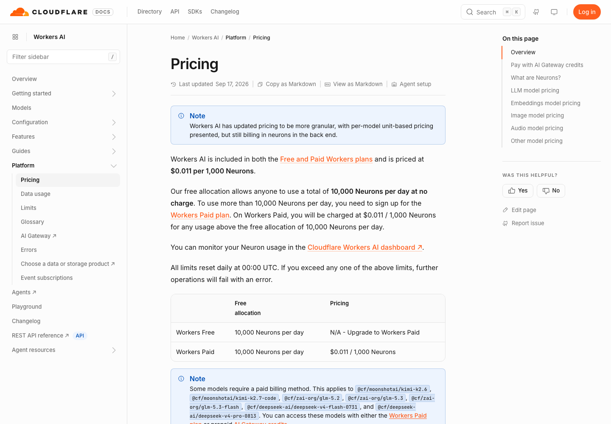The image size is (611, 424).
Task: Click Report issue link
Action: pyautogui.click(x=523, y=223)
